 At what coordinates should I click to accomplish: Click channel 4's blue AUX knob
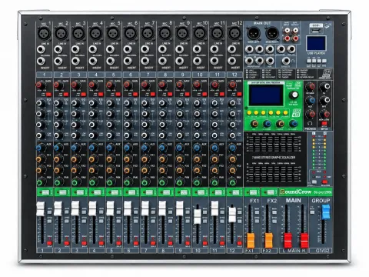tap(91, 148)
